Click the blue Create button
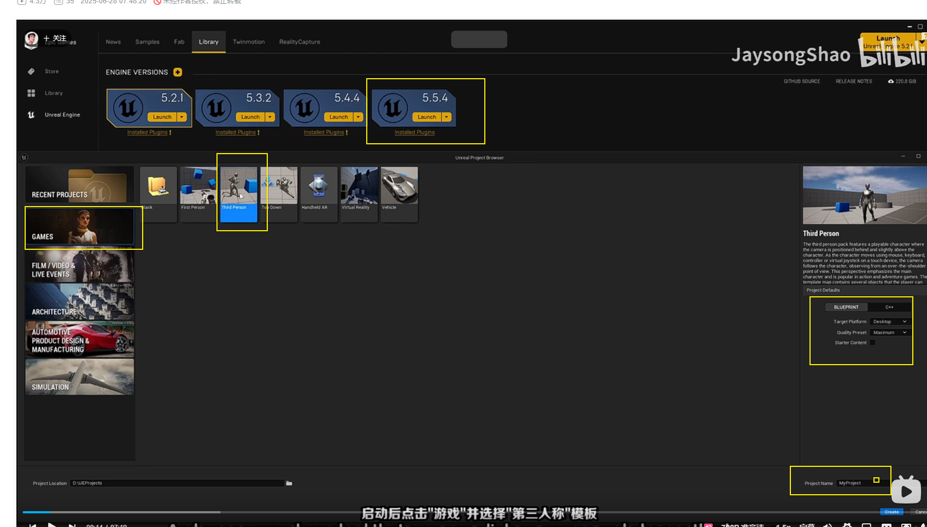 coord(891,512)
